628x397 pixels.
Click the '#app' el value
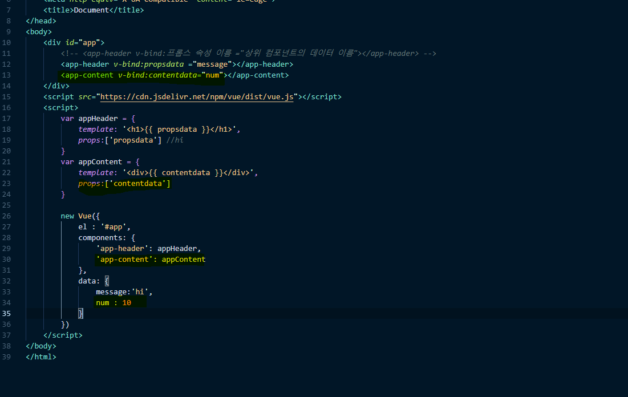114,227
